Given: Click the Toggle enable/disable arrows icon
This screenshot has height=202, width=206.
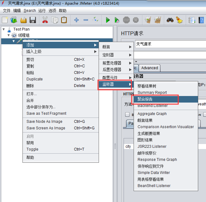Looking at the screenshot, I should pyautogui.click(x=95, y=20).
